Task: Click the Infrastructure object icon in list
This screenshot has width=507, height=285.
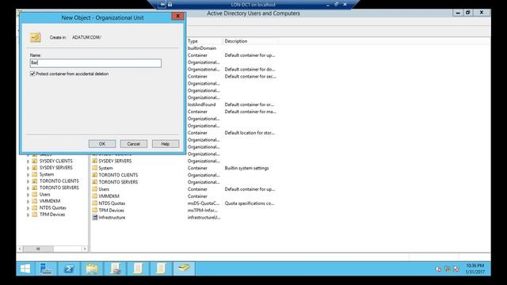Action: pyautogui.click(x=95, y=217)
